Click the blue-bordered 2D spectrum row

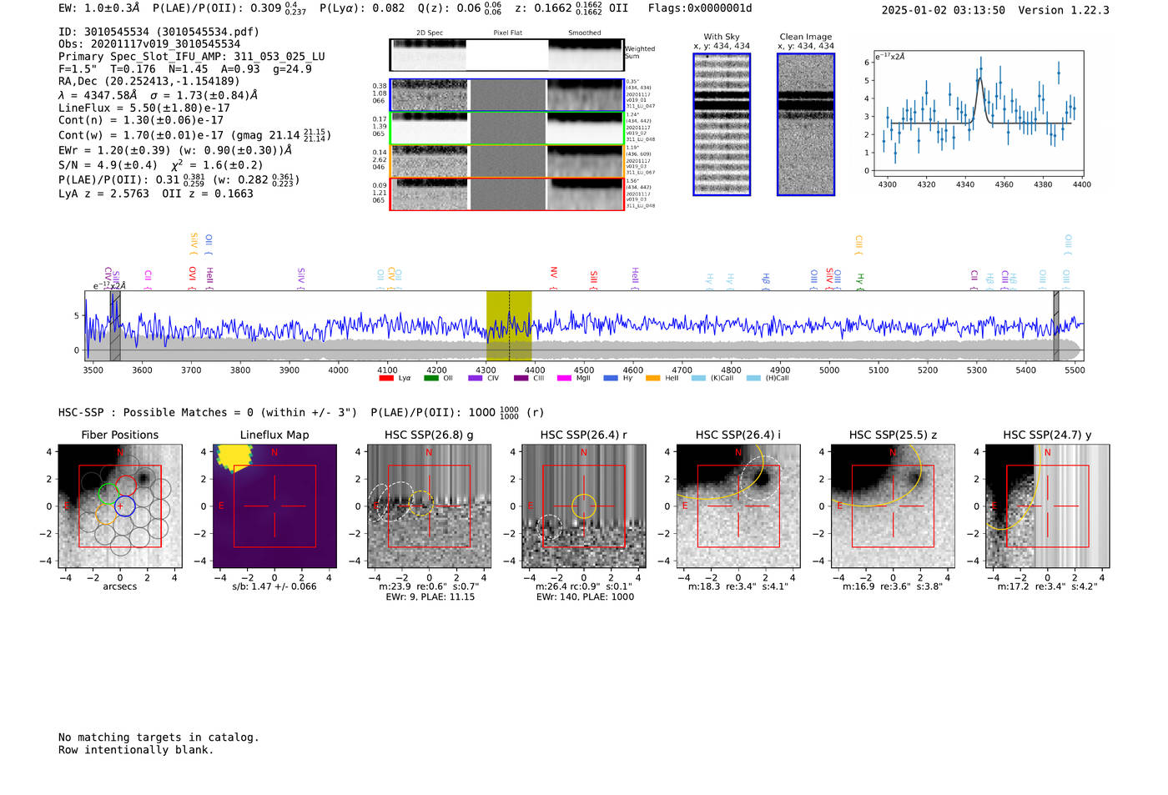pos(507,95)
